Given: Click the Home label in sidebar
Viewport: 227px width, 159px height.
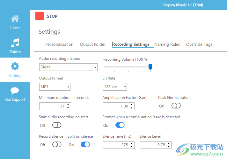Looking at the screenshot, I should pos(15,28).
